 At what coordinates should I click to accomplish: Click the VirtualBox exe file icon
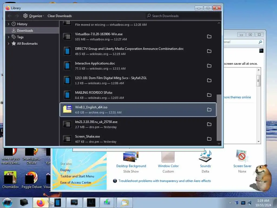(67, 37)
